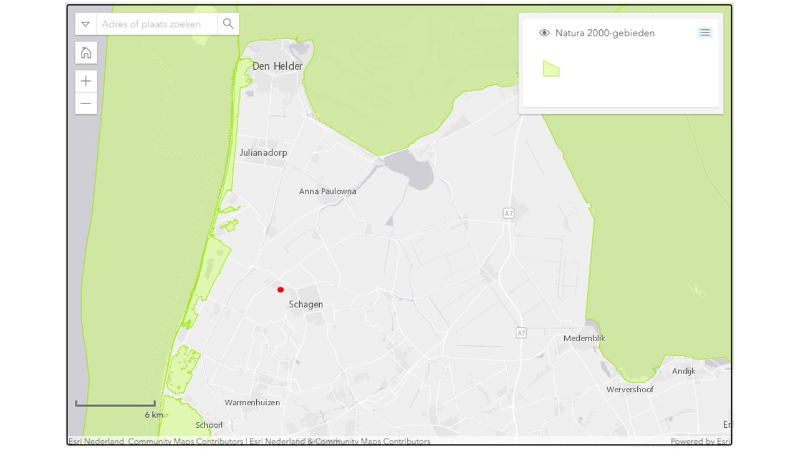The height and width of the screenshot is (449, 798).
Task: Open the search source dropdown arrow
Action: coord(86,24)
